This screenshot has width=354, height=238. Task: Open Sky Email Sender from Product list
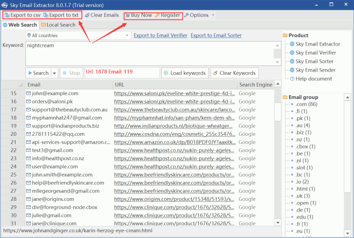click(x=315, y=70)
